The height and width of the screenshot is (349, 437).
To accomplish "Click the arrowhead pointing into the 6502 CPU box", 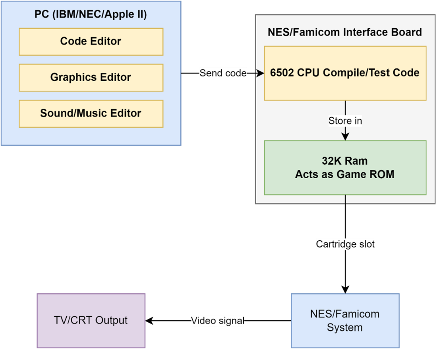I will pyautogui.click(x=261, y=73).
